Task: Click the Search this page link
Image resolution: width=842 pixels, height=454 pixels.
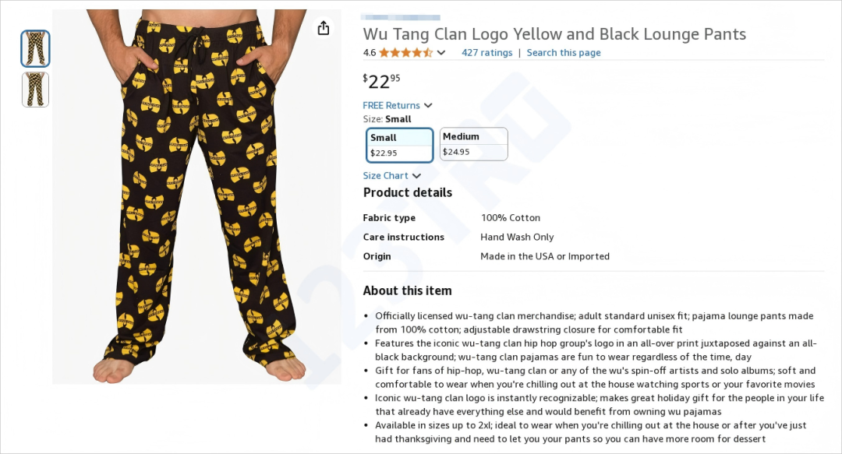Action: 564,53
